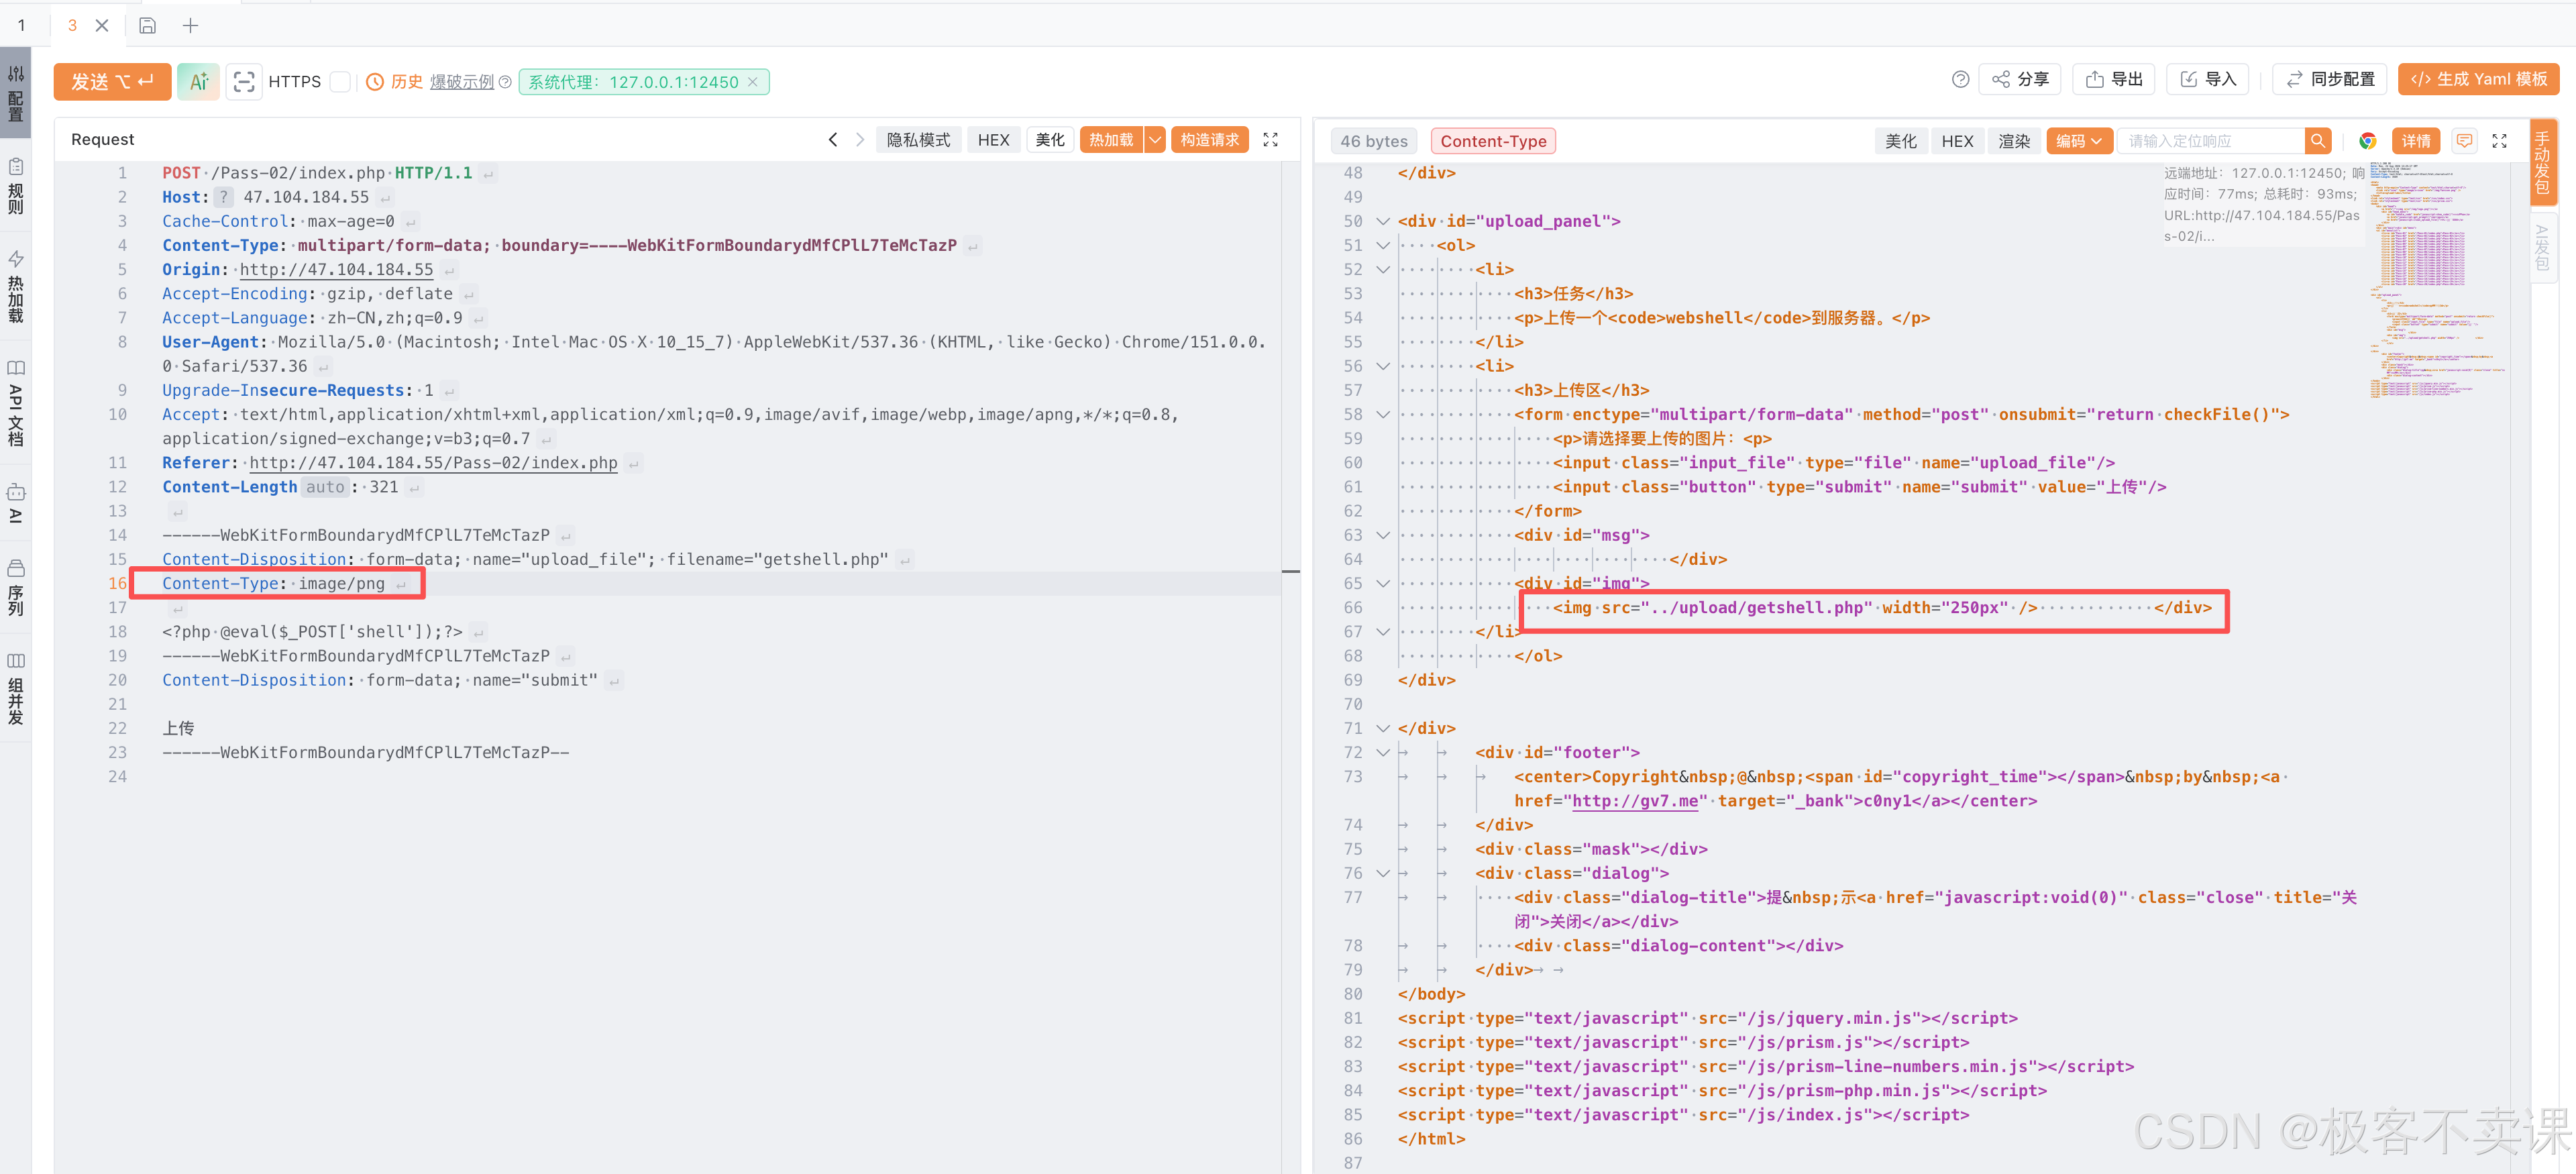The width and height of the screenshot is (2576, 1174).
Task: Collapse the msg div on line 63
Action: click(x=1383, y=535)
